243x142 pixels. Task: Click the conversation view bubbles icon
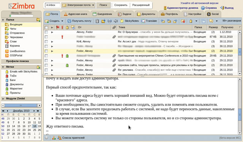211,21
